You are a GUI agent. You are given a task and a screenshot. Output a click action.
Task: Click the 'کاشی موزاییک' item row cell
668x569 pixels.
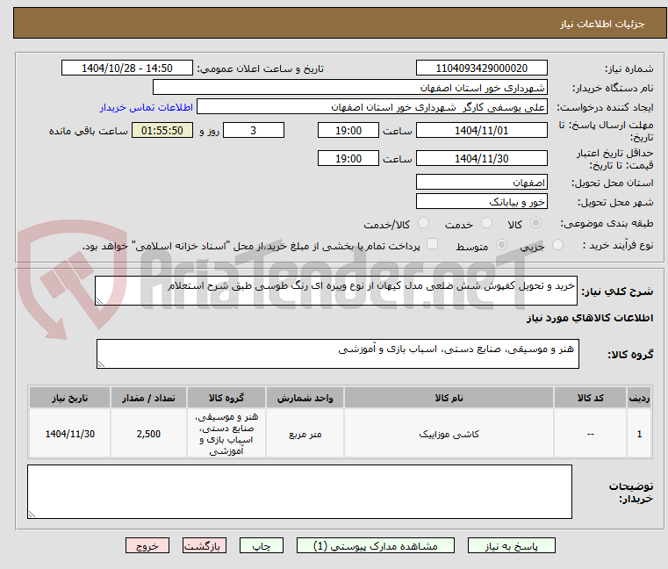449,434
